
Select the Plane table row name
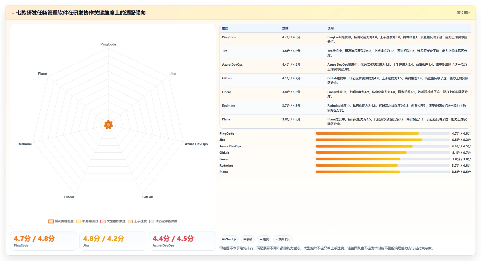226,119
